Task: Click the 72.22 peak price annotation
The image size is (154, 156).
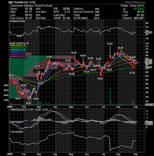Action: pyautogui.click(x=109, y=44)
